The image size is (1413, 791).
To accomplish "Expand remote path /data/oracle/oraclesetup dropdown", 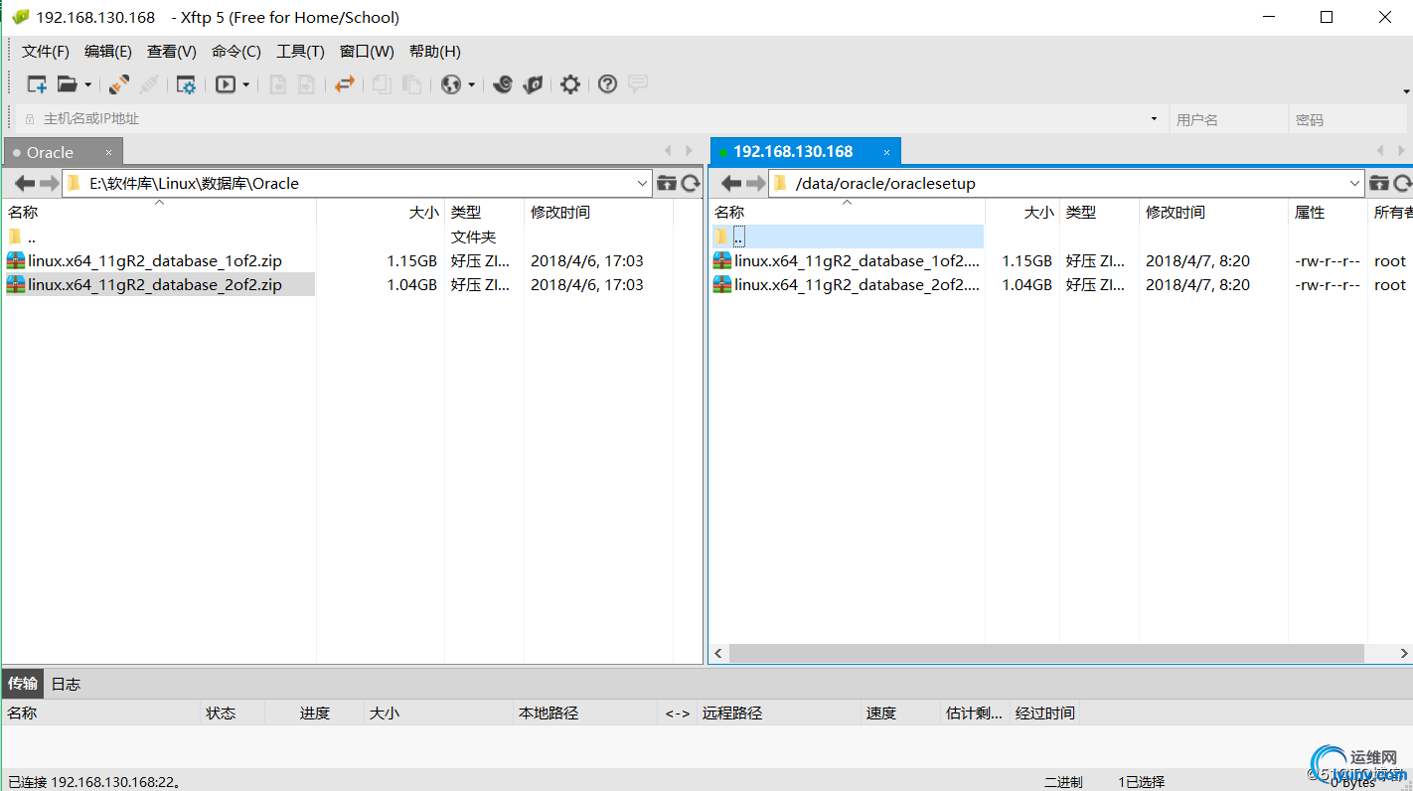I will (1355, 183).
